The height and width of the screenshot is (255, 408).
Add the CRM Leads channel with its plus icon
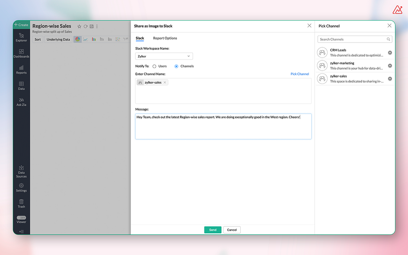click(390, 53)
